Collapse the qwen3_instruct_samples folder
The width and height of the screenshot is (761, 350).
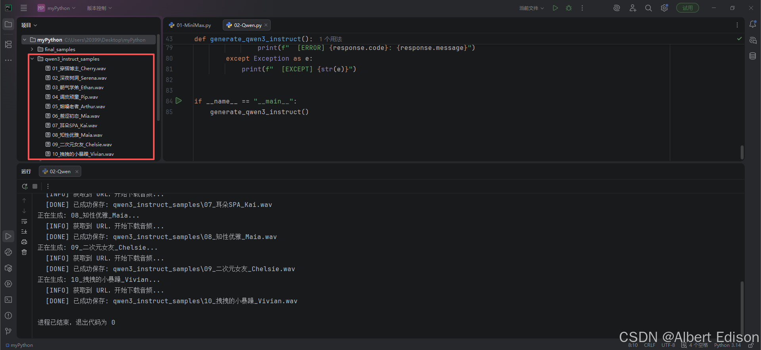[x=32, y=59]
